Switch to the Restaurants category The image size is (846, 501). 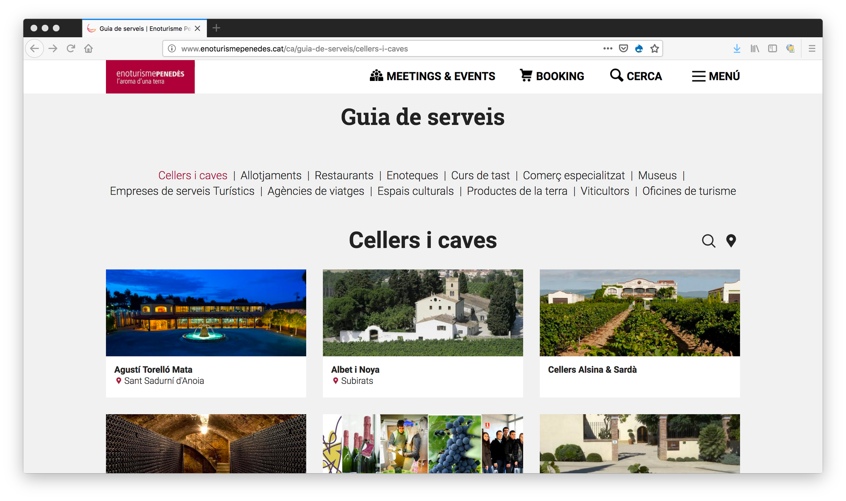pos(344,175)
